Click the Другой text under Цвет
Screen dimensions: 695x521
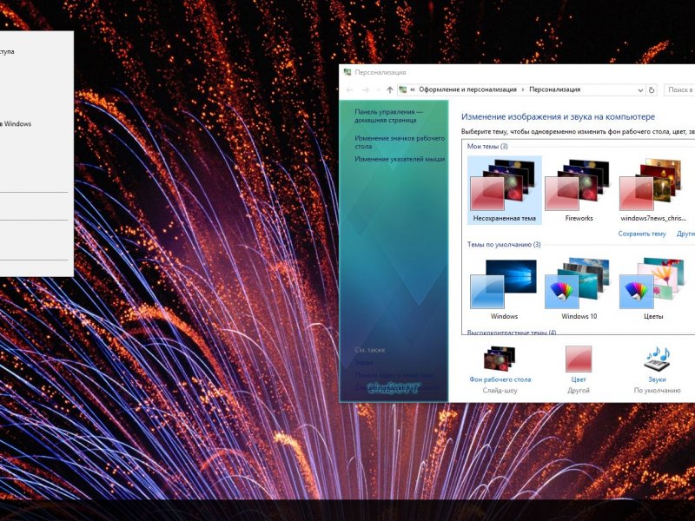tap(579, 391)
